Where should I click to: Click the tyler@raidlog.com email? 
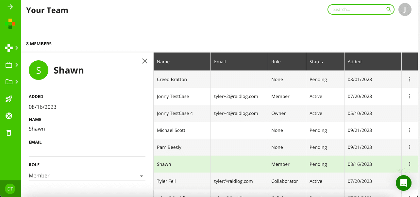tap(233, 181)
